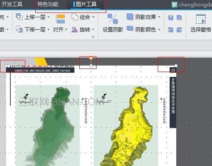Click the Shadow Effect (阴影效果) icon
This screenshot has height=166, width=212.
130,17
